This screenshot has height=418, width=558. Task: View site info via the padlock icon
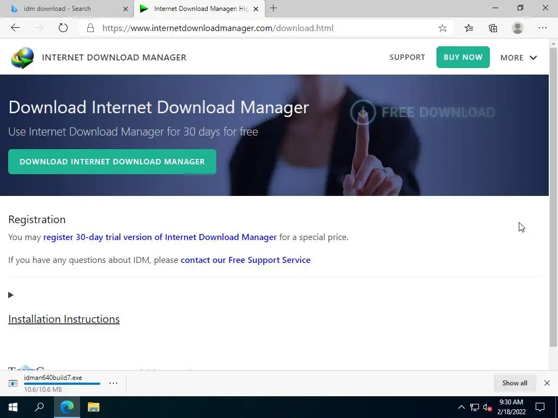pyautogui.click(x=90, y=28)
